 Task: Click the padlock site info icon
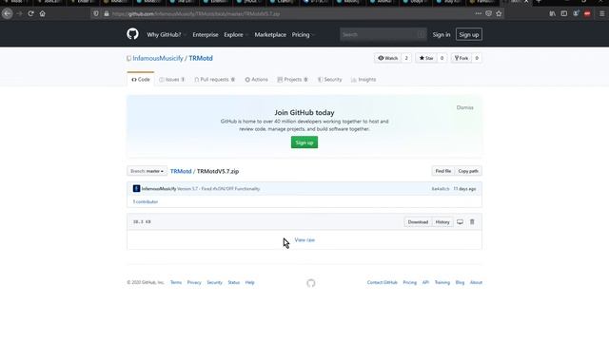click(107, 13)
